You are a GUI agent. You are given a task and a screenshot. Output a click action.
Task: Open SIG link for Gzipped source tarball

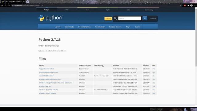pos(154,69)
